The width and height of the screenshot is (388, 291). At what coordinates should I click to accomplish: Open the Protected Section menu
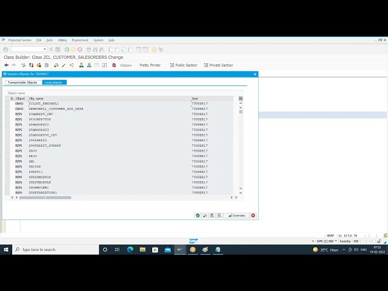(x=20, y=40)
